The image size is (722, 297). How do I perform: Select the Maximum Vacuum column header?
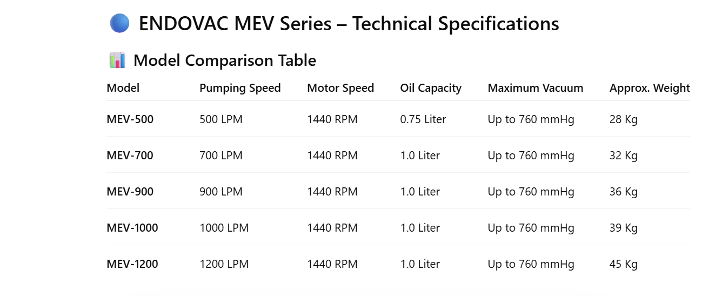tap(535, 88)
